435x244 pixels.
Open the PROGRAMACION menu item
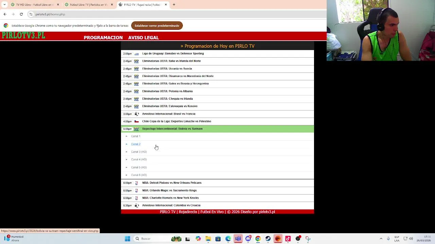coord(103,38)
